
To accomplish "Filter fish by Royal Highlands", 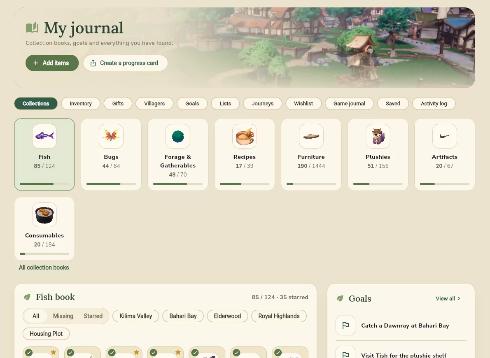I will pyautogui.click(x=279, y=316).
